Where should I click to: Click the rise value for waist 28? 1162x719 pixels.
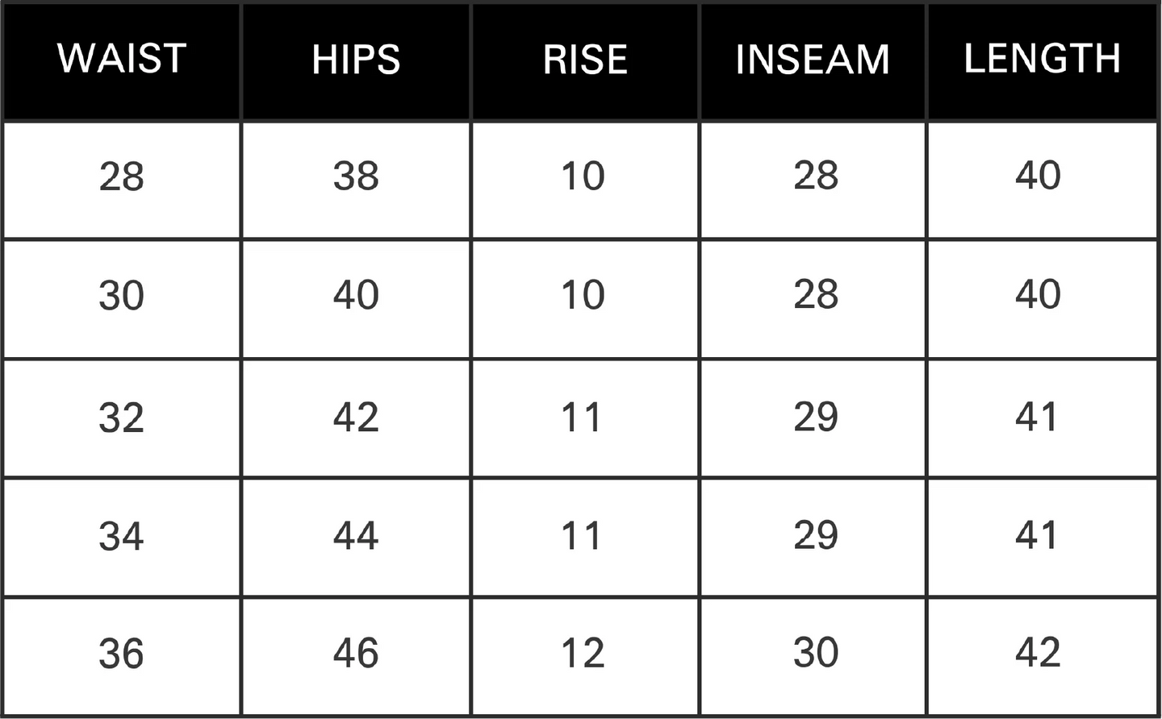point(583,177)
